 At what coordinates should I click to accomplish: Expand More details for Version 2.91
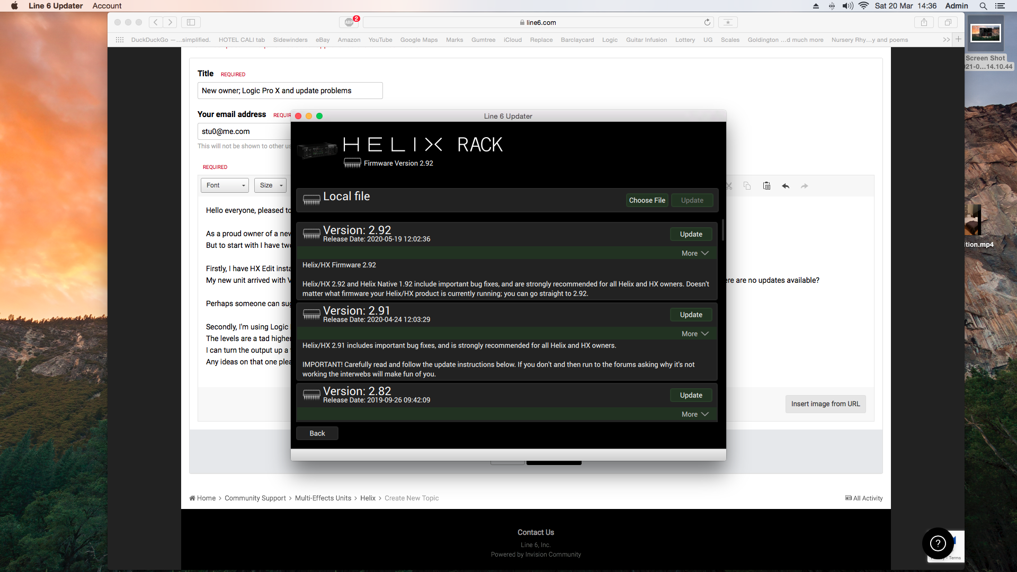click(x=694, y=334)
